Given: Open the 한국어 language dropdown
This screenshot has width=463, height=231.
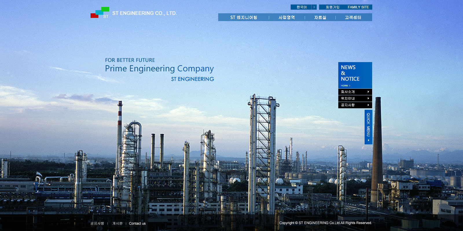Looking at the screenshot, I should [x=301, y=7].
